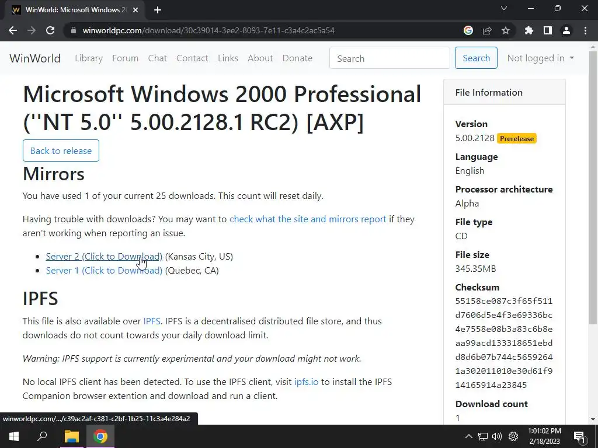Open the Chrome profile icon
The height and width of the screenshot is (448, 598).
pyautogui.click(x=566, y=30)
